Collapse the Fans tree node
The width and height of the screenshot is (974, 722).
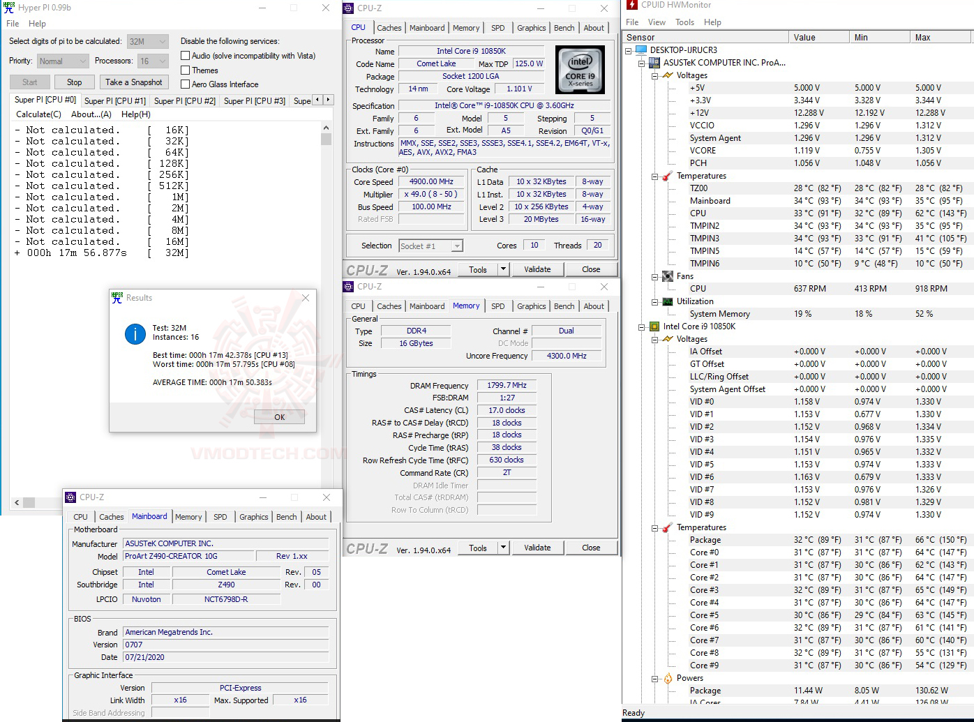pos(655,276)
